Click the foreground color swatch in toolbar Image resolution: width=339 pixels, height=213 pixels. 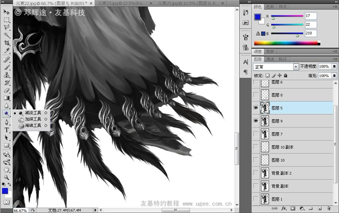point(5,191)
